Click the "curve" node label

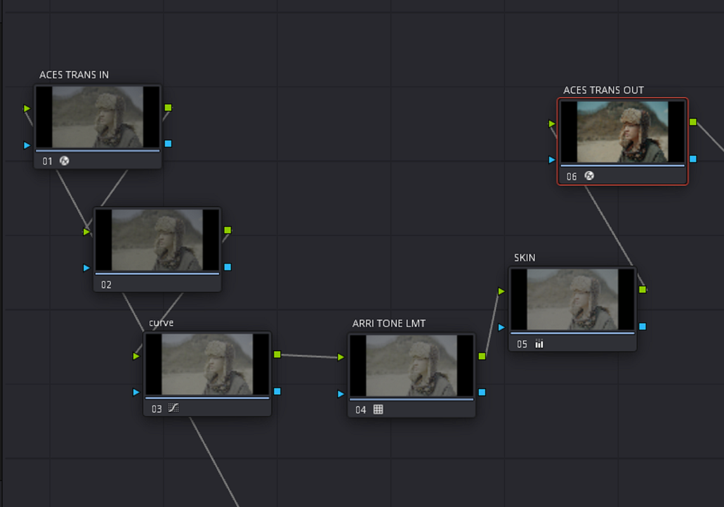161,323
